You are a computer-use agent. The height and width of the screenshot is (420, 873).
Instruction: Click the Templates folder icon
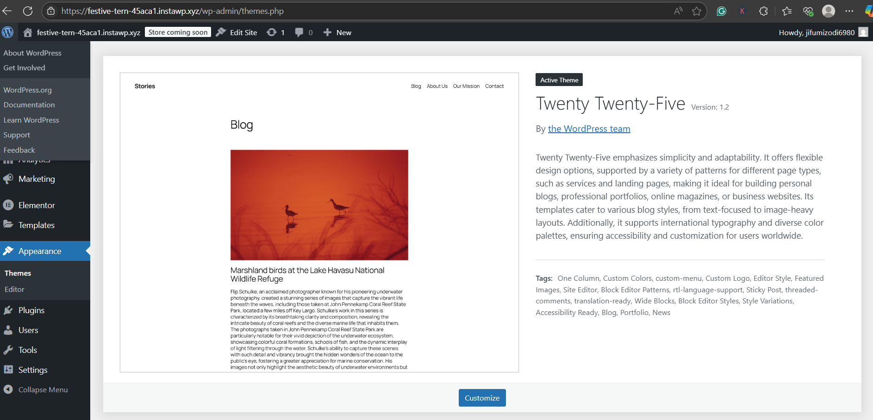point(8,224)
